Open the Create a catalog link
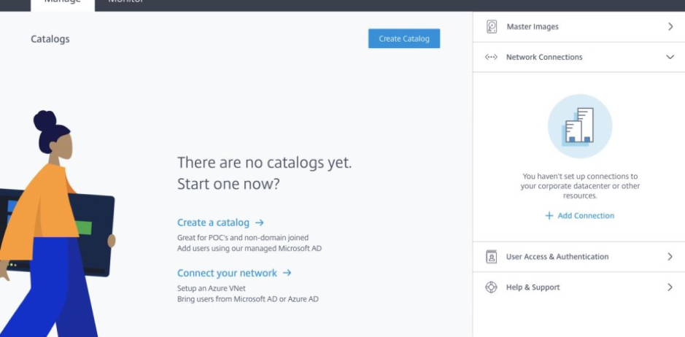The image size is (685, 337). (213, 222)
